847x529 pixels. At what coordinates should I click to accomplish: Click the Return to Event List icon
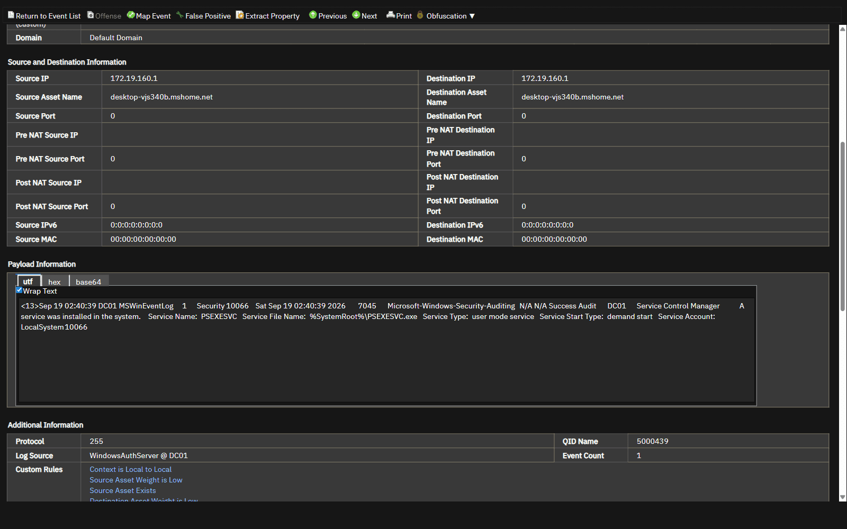point(11,15)
